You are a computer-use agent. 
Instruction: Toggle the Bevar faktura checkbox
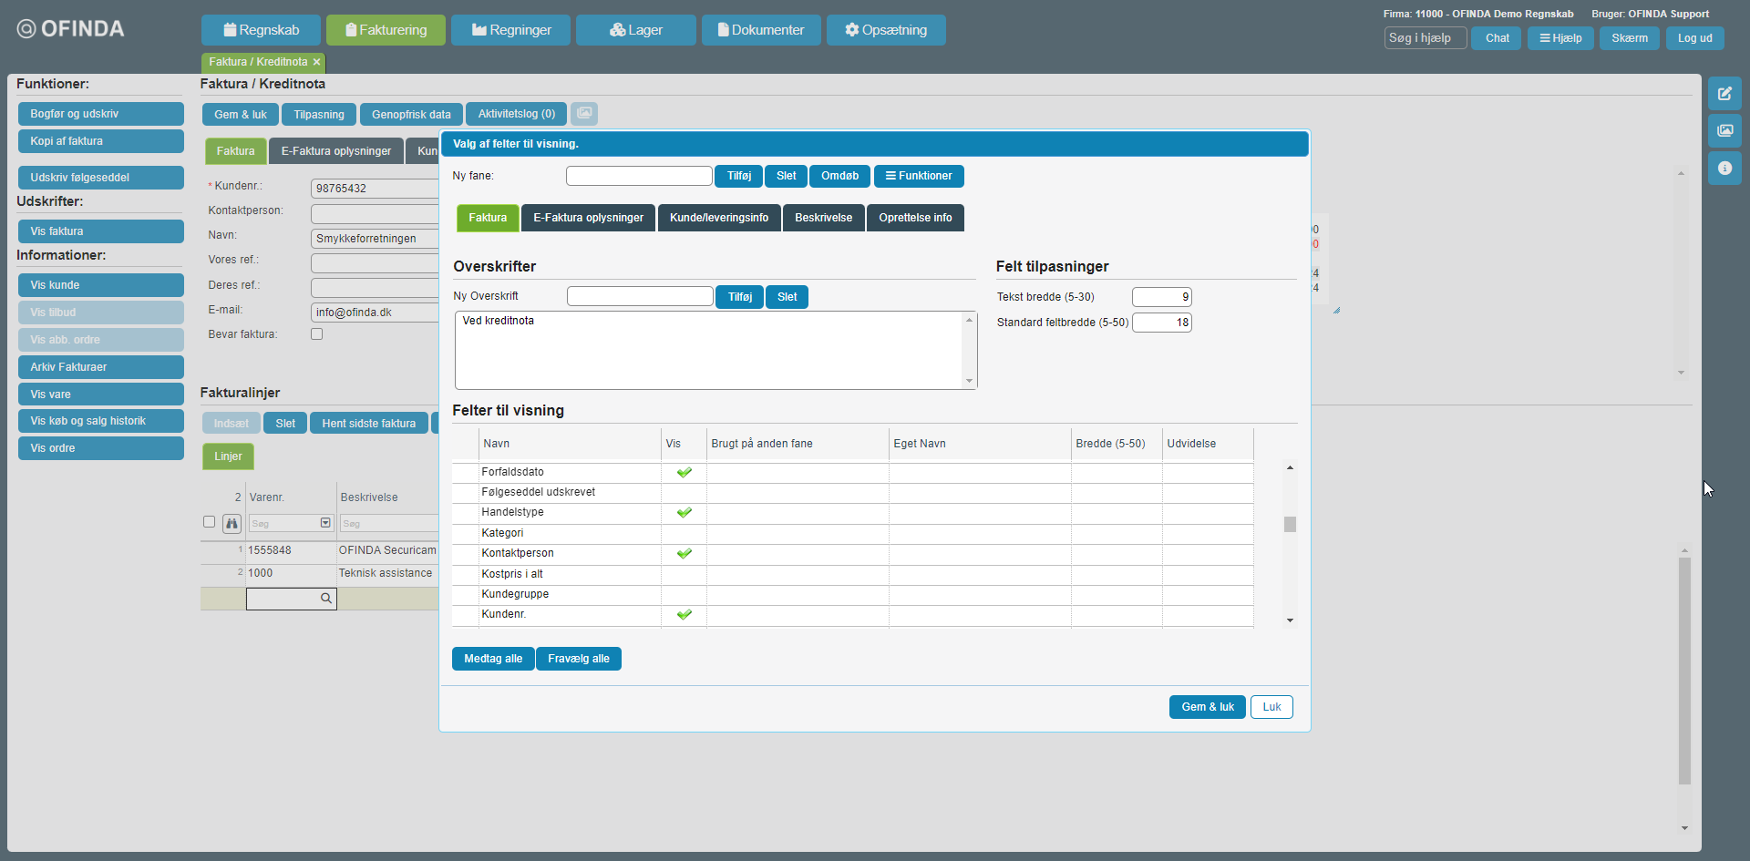316,334
